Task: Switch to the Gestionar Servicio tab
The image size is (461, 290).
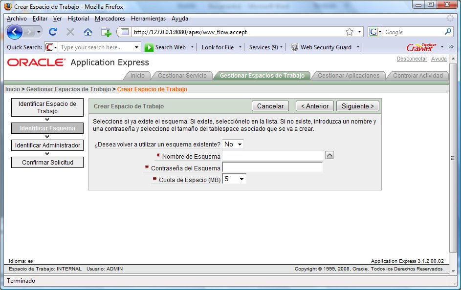Action: (x=182, y=76)
